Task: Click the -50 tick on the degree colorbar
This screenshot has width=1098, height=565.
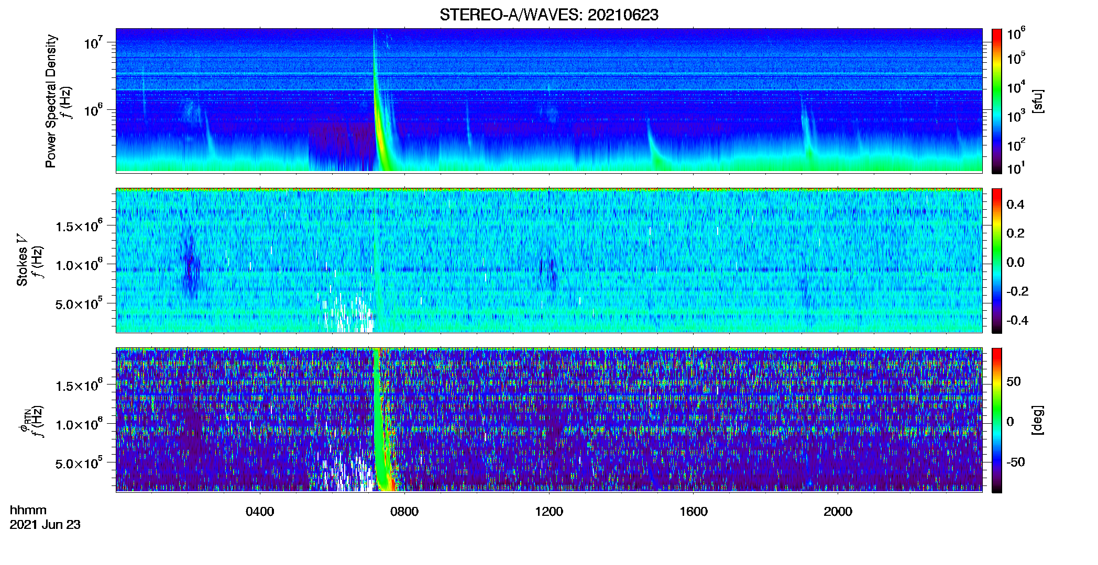Action: click(1016, 462)
